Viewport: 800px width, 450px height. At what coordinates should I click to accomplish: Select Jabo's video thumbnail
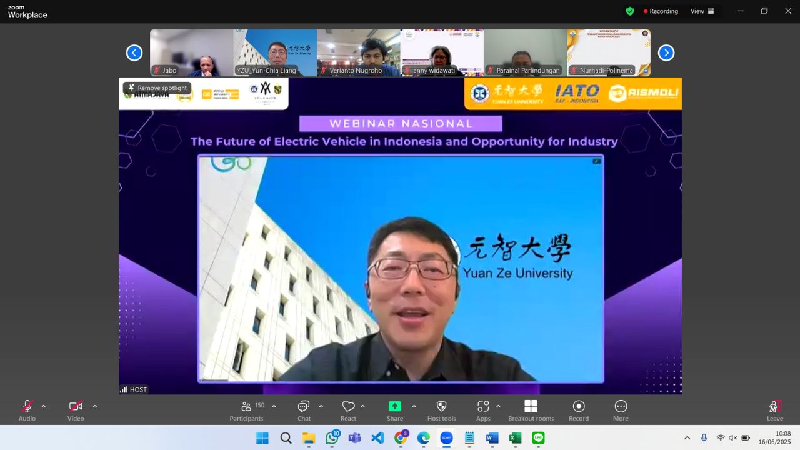[191, 52]
